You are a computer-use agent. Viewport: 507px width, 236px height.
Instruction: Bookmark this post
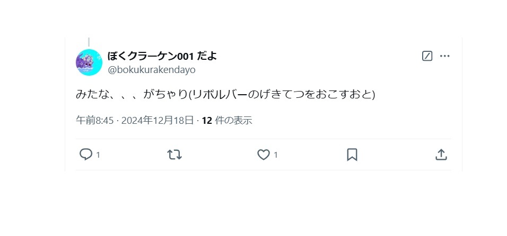tap(352, 155)
